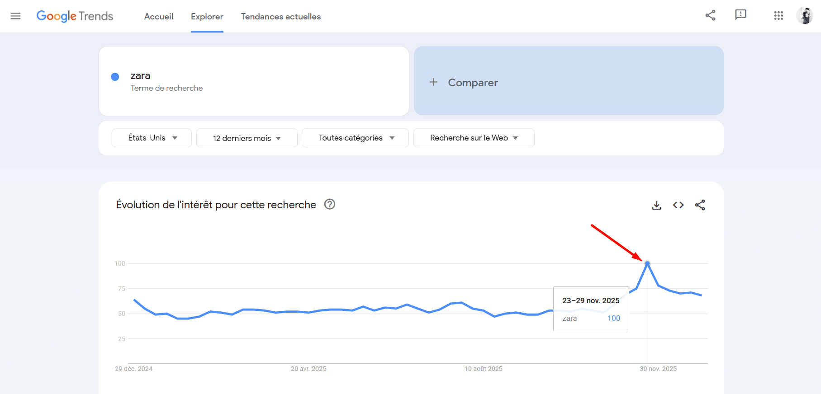Change the 12 derniers mois period
Screen dimensions: 821x394
(x=247, y=138)
